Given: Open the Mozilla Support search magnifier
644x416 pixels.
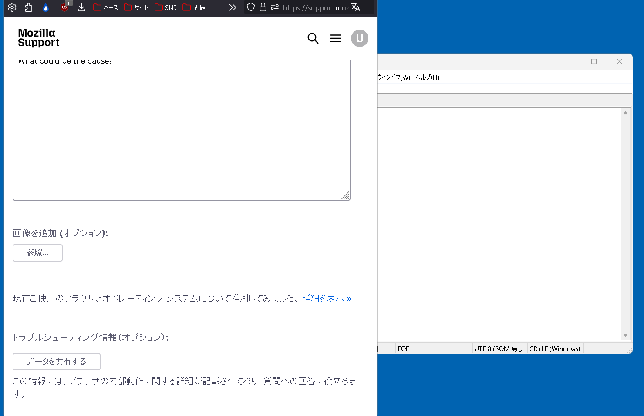Looking at the screenshot, I should (x=313, y=38).
